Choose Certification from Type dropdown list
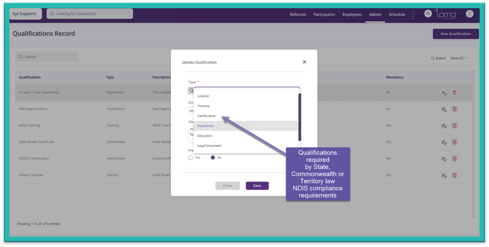 (x=207, y=116)
